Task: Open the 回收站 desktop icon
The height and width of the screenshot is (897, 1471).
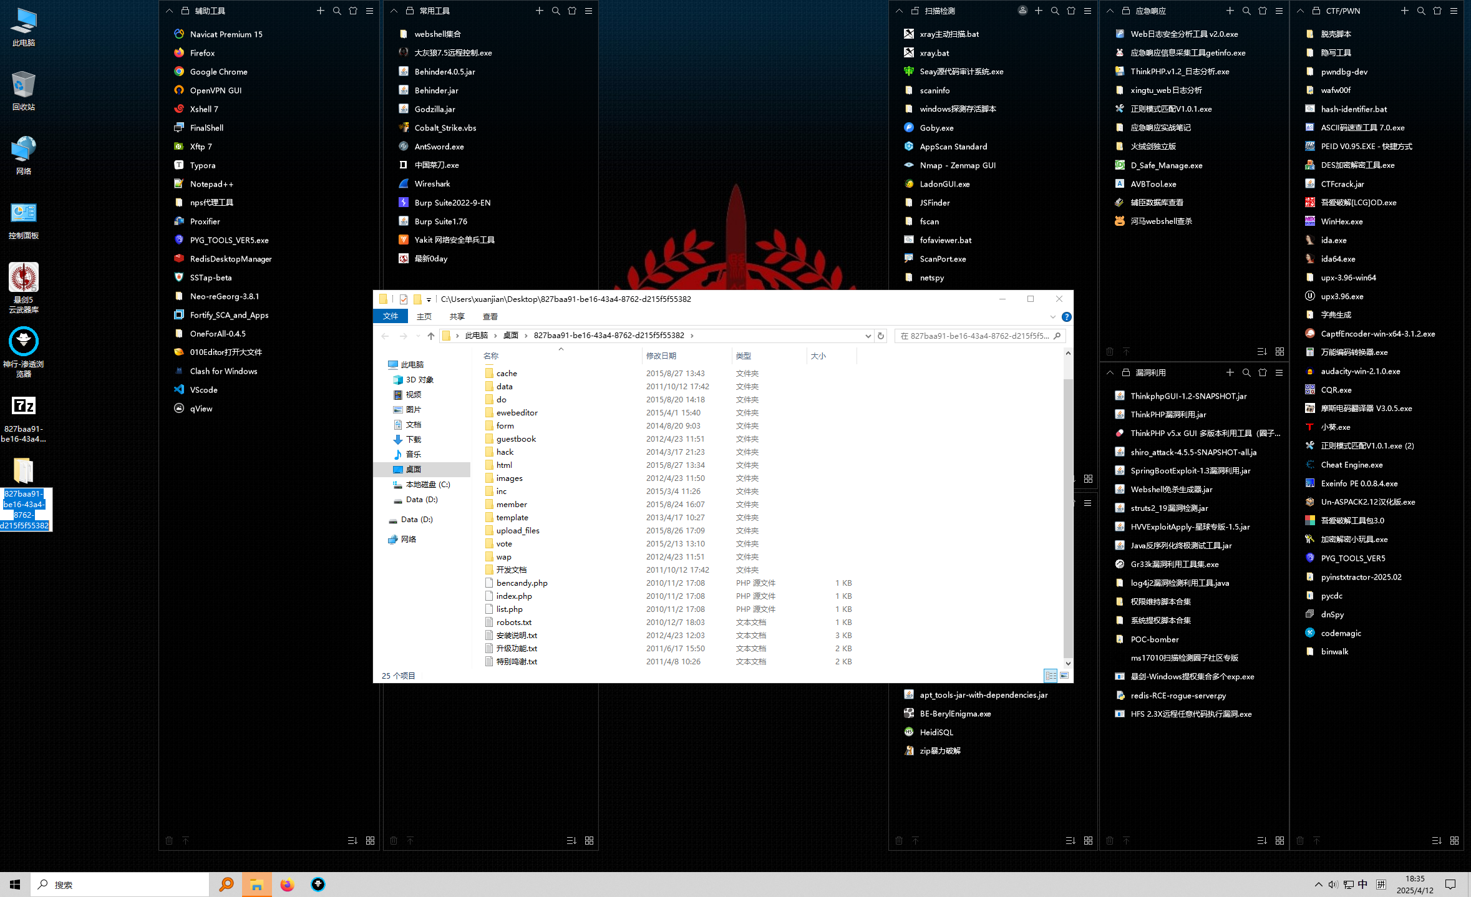Action: [24, 91]
